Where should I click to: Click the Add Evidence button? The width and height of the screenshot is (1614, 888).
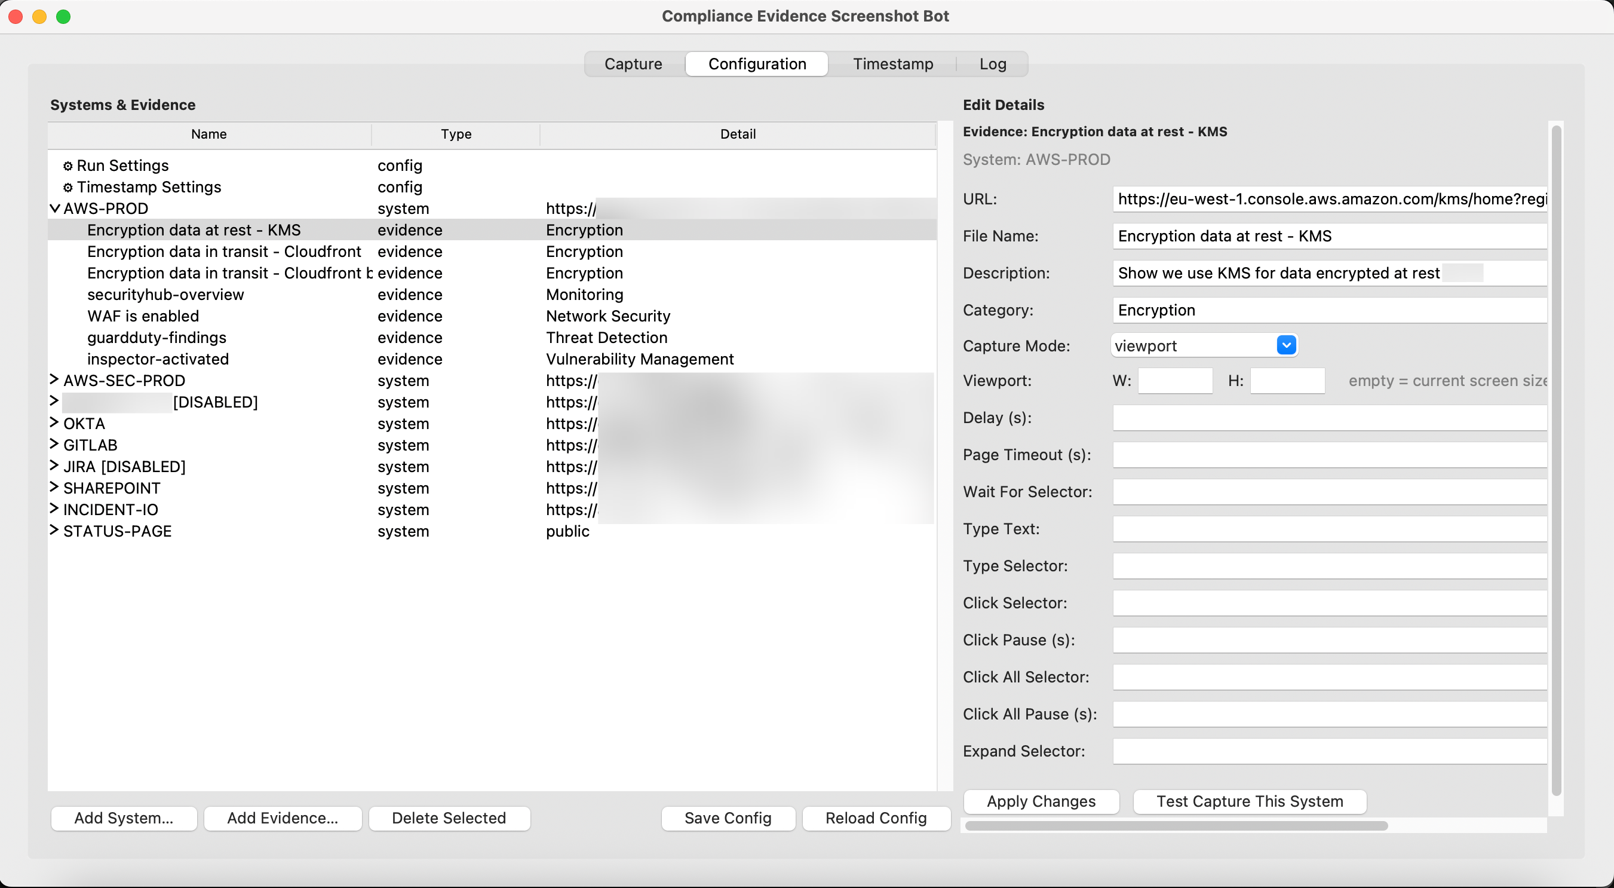click(x=283, y=818)
